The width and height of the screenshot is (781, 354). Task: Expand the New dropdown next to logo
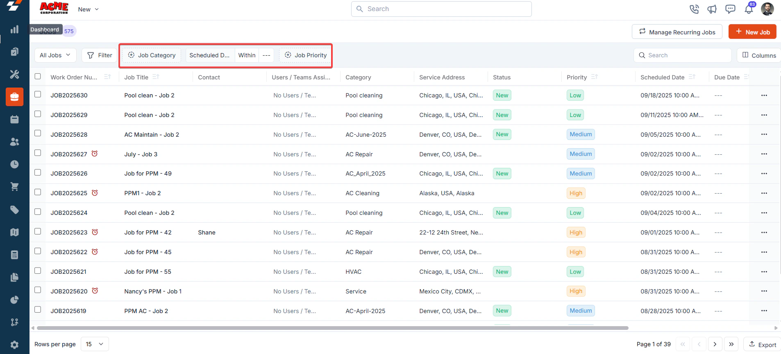pyautogui.click(x=88, y=9)
